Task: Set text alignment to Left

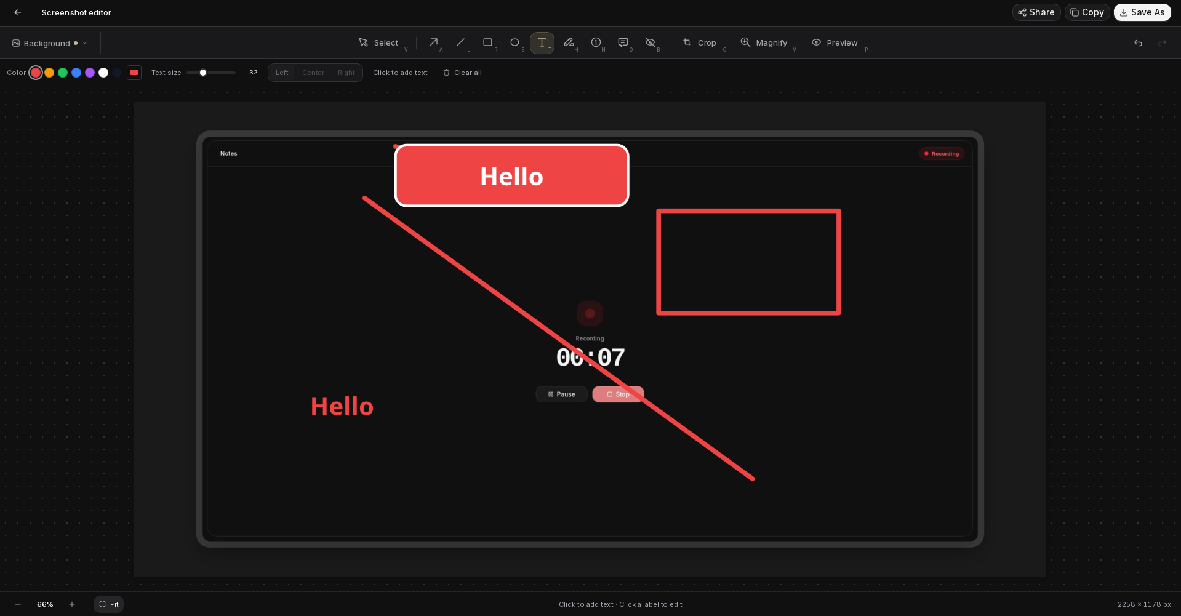Action: [x=282, y=73]
